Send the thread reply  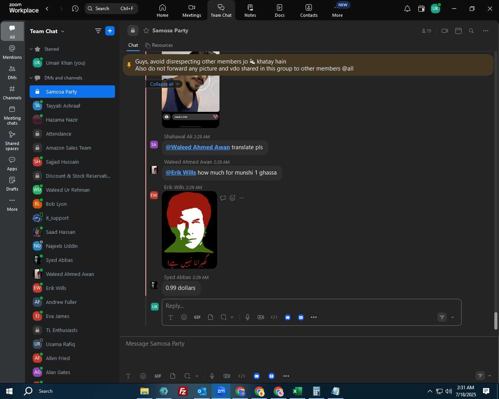pyautogui.click(x=442, y=317)
